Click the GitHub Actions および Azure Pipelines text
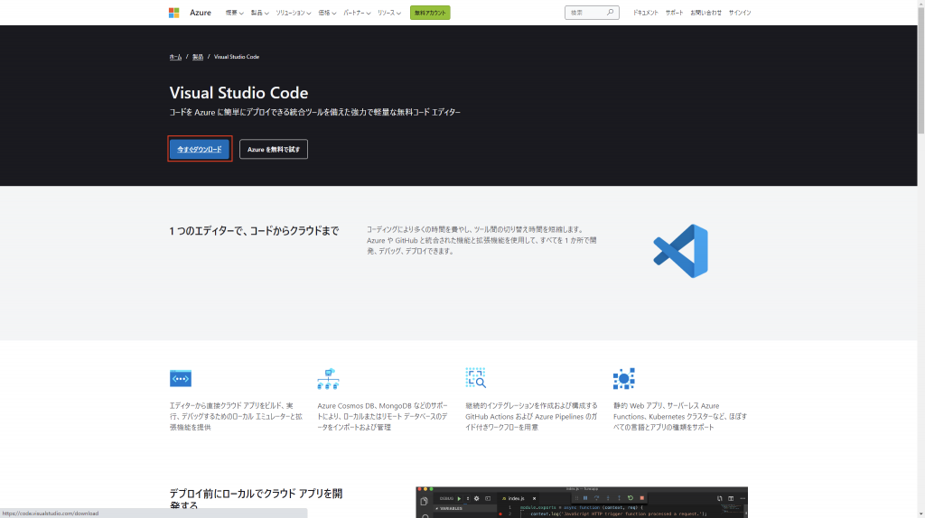 click(531, 416)
